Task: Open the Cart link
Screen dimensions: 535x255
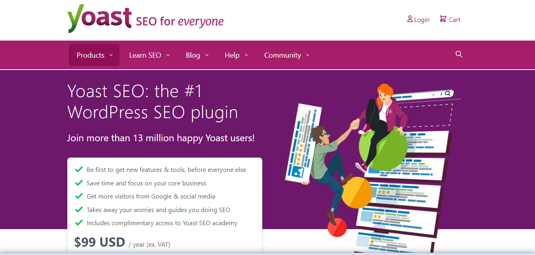Action: click(x=450, y=19)
